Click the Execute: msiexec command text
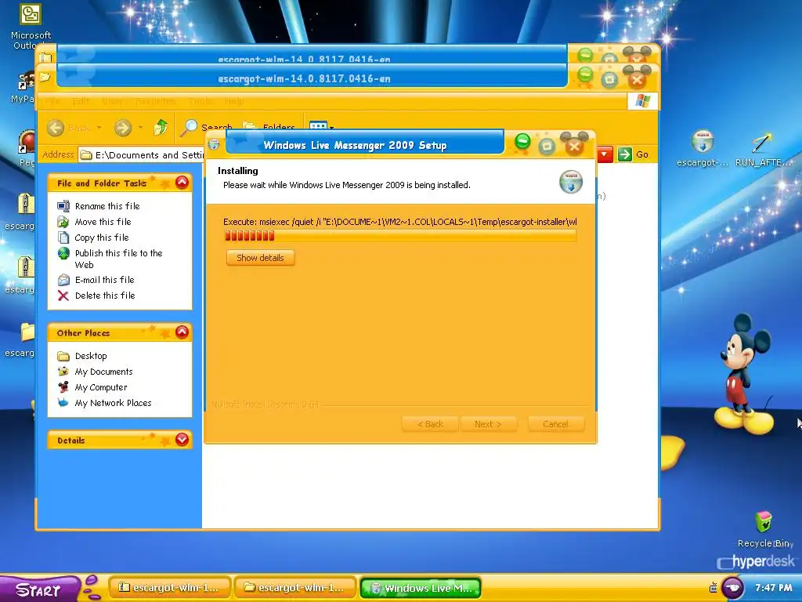 400,222
